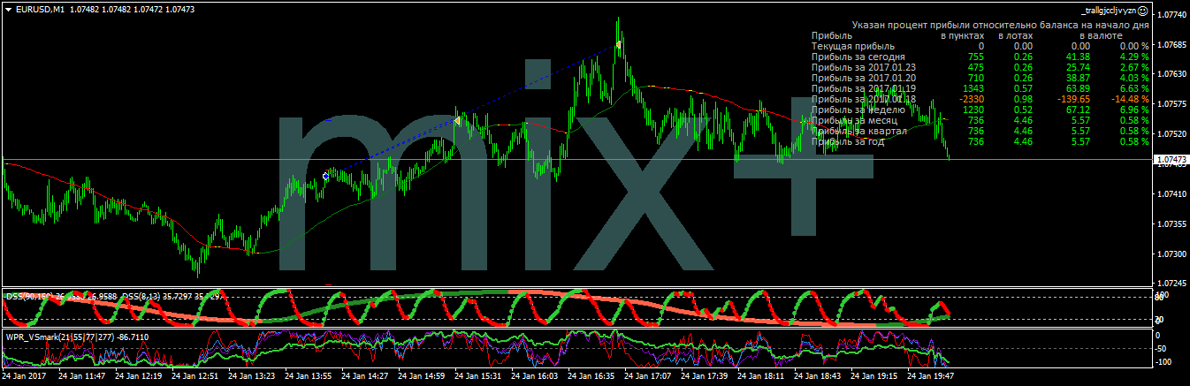
Task: Select the WPR_VSmark(21|55|77|277) indicator label
Action: (x=76, y=337)
